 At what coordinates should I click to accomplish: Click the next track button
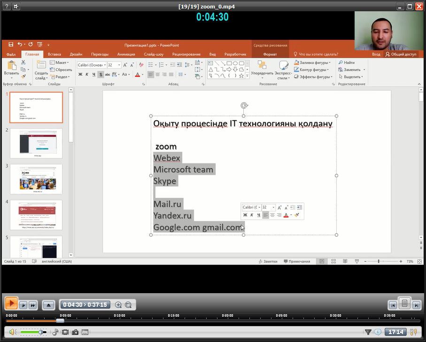point(416,305)
